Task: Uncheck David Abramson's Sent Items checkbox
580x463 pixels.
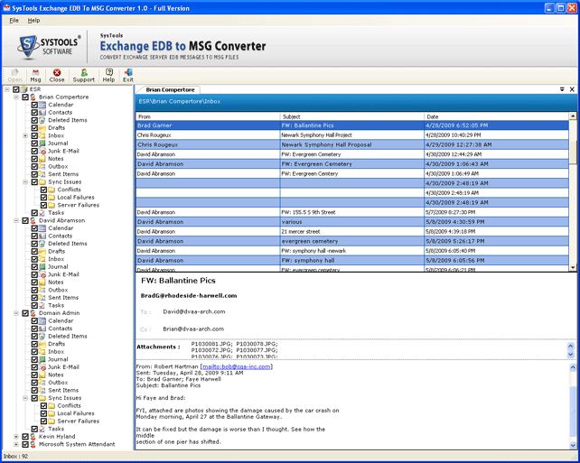Action: 34,298
